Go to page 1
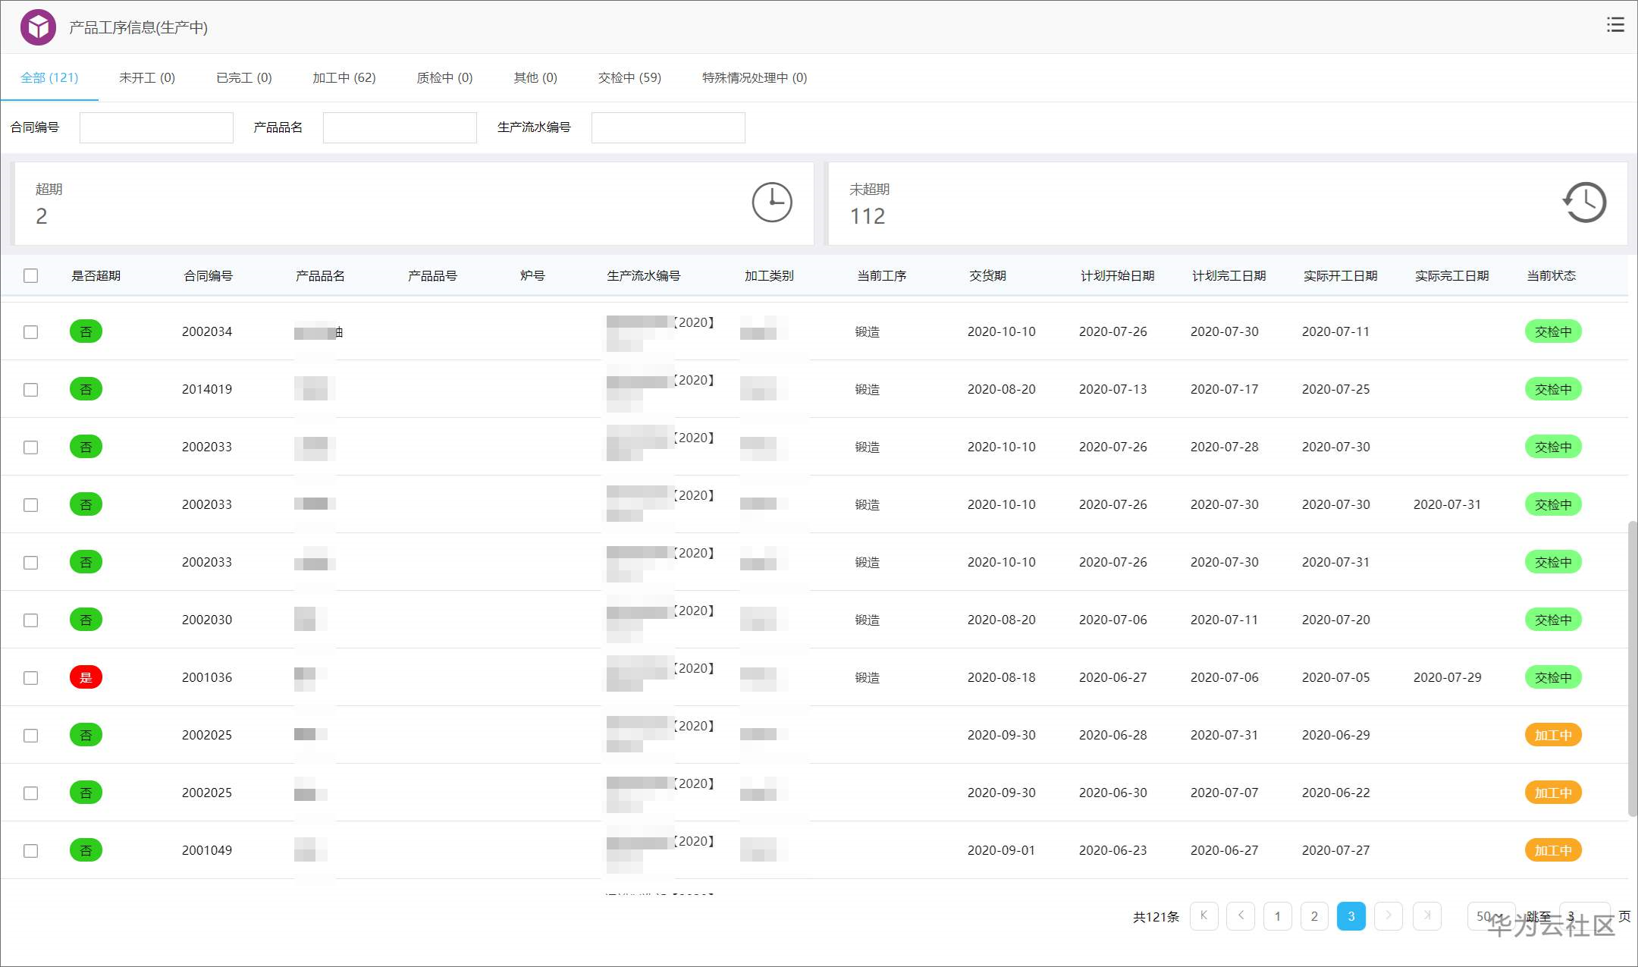The height and width of the screenshot is (967, 1638). click(x=1278, y=916)
